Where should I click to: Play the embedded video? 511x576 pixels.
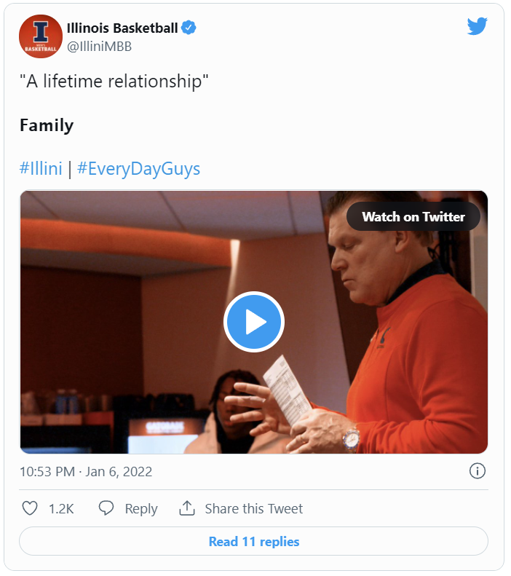click(253, 322)
